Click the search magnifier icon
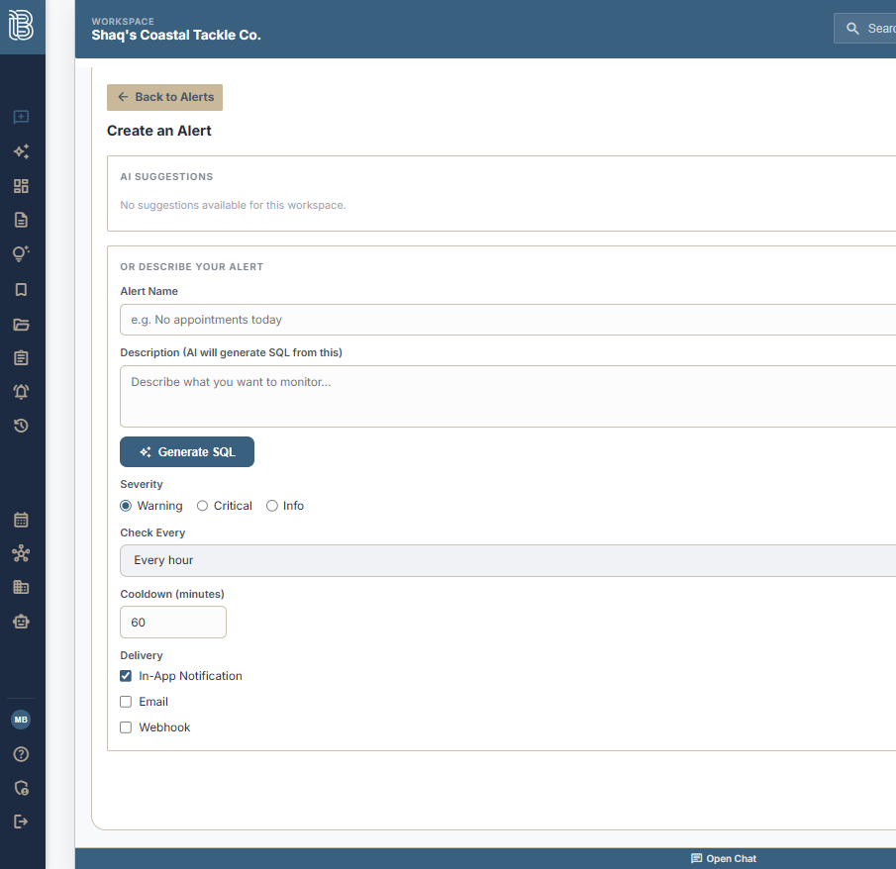The width and height of the screenshot is (896, 869). pos(852,29)
